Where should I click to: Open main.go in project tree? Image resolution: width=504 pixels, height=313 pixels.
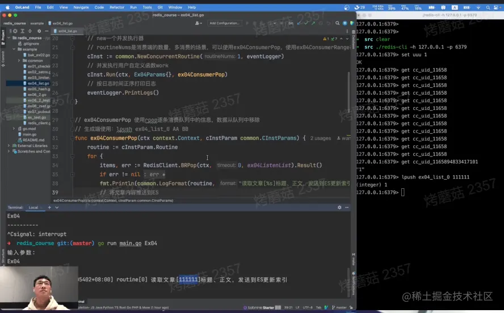click(28, 134)
